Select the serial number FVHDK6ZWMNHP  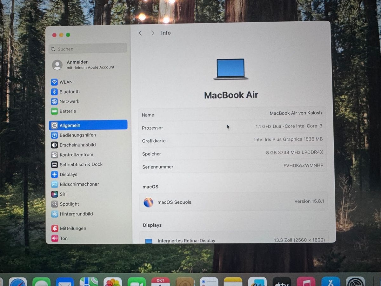pyautogui.click(x=303, y=166)
